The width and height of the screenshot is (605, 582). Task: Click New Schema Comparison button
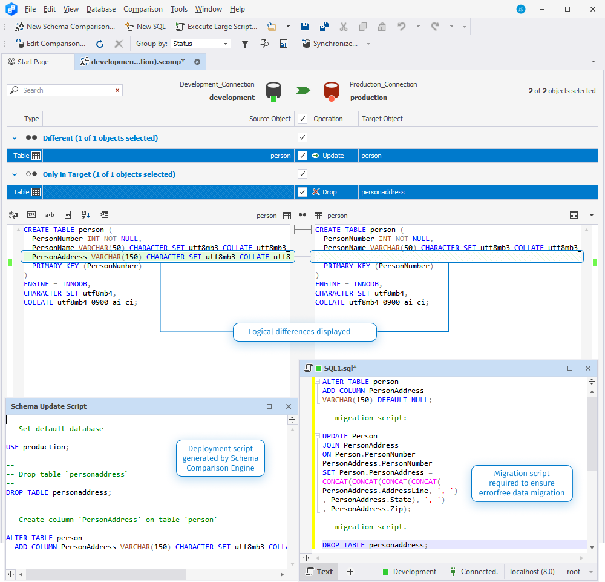[x=65, y=27]
